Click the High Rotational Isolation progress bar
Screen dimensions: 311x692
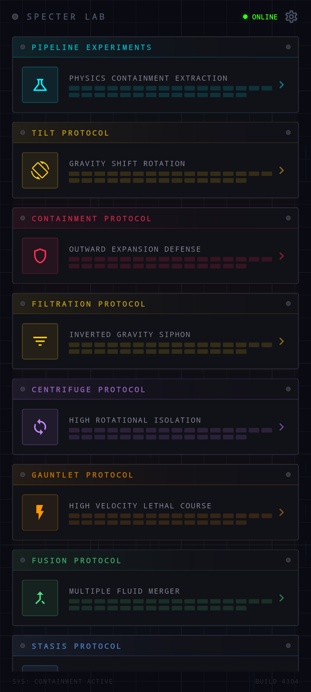point(170,434)
